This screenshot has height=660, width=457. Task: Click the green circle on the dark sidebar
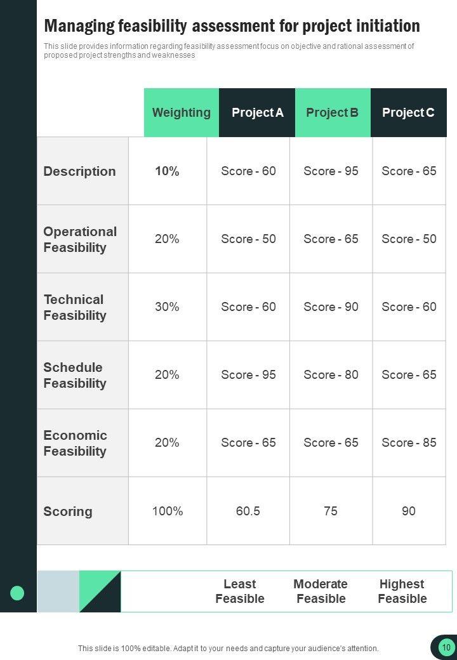pyautogui.click(x=17, y=593)
